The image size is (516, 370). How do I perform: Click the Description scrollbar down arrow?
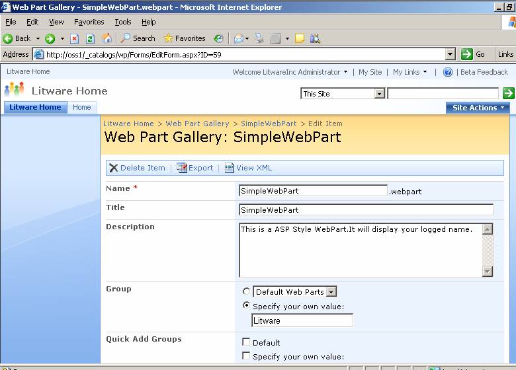click(488, 271)
